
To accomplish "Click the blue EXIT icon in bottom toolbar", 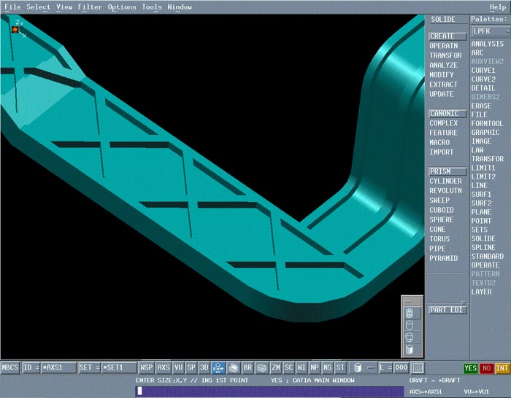I will coord(219,367).
